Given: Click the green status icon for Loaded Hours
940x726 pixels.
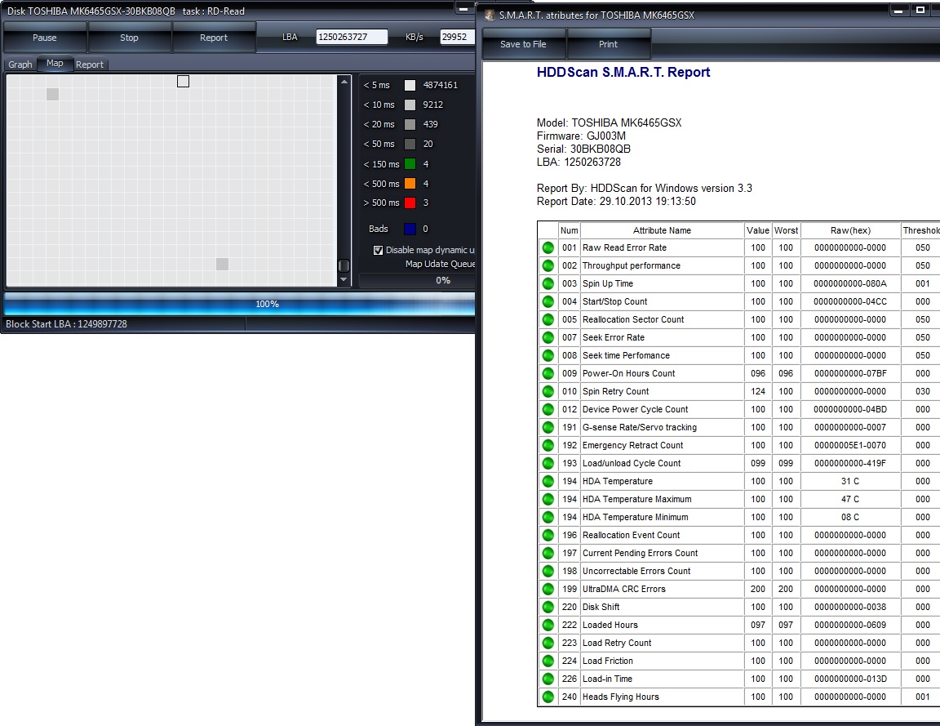Looking at the screenshot, I should (548, 626).
